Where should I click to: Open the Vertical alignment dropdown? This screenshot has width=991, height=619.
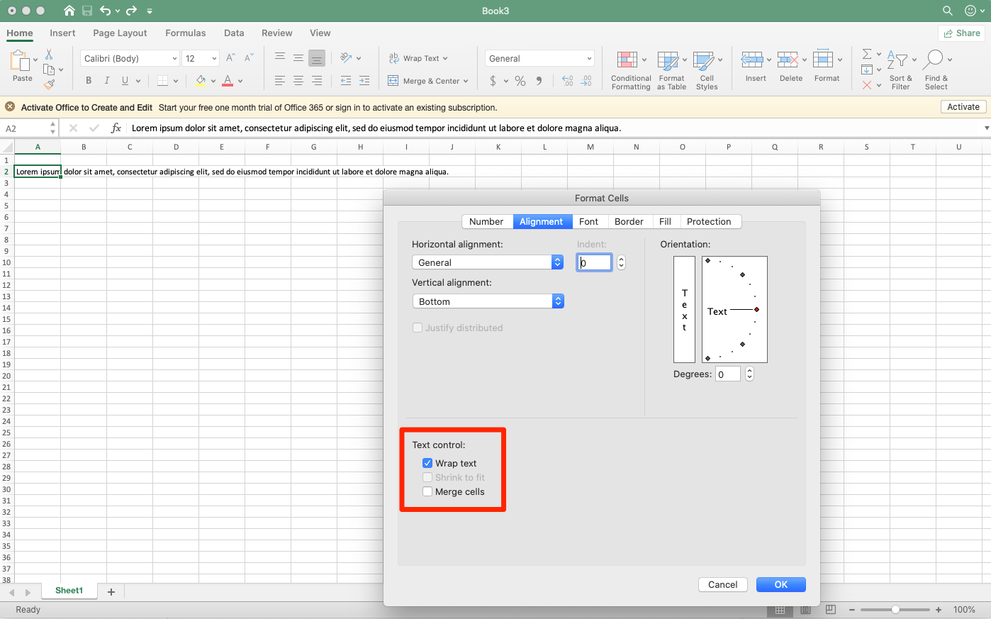(x=487, y=301)
